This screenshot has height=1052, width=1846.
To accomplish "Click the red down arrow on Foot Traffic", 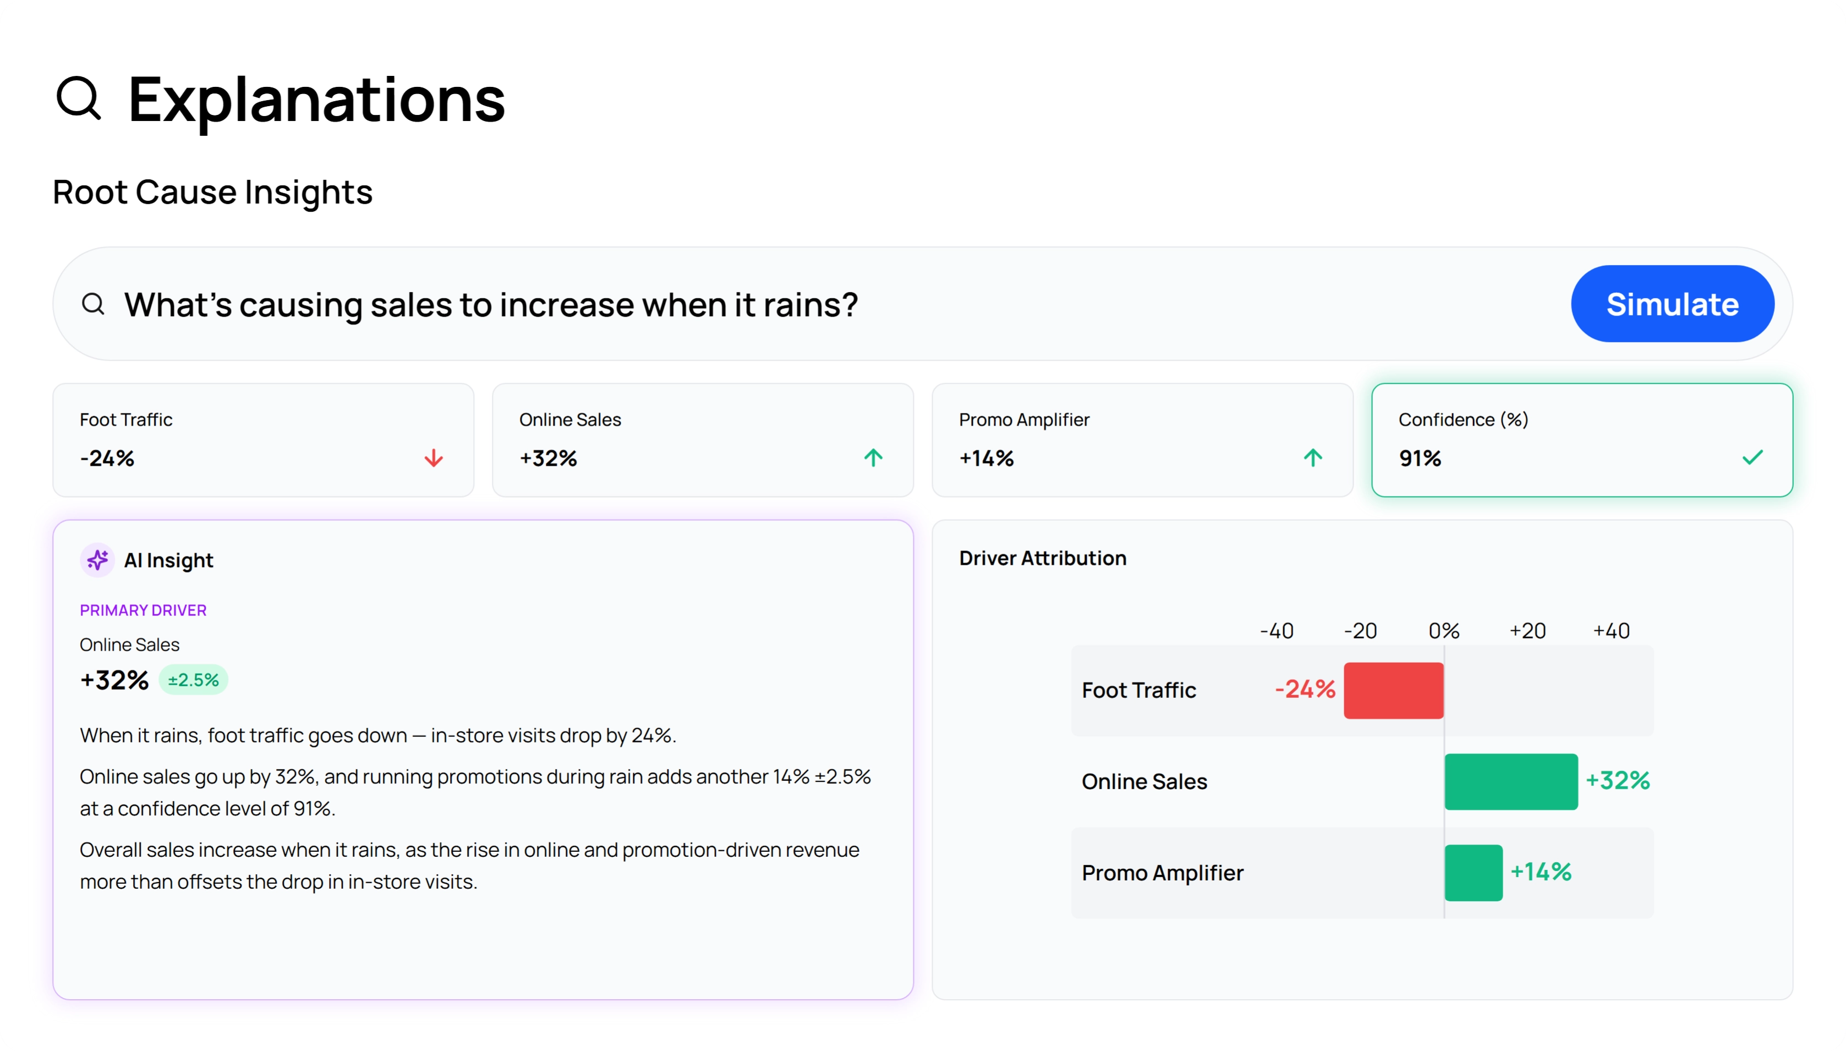I will tap(434, 458).
